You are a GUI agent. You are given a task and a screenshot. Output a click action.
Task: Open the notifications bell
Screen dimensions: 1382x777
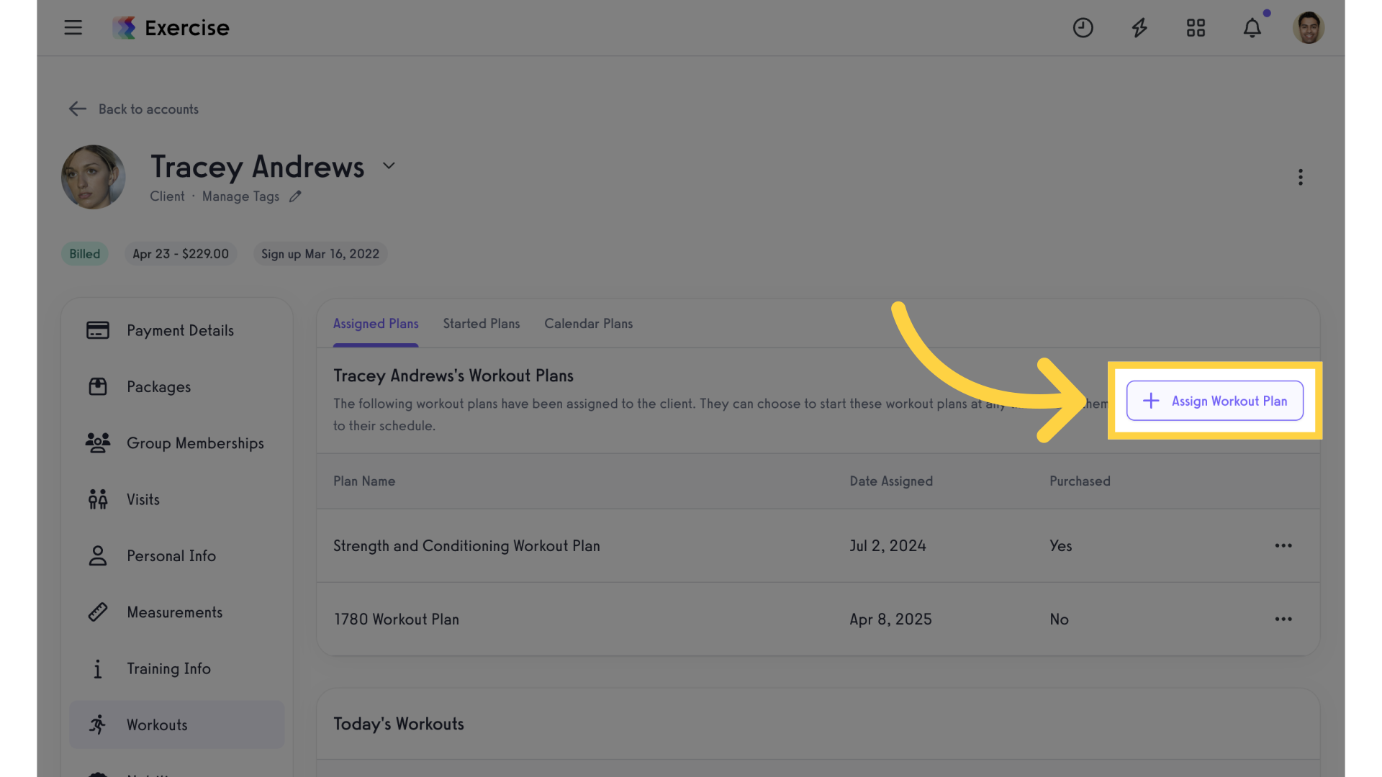(x=1252, y=27)
